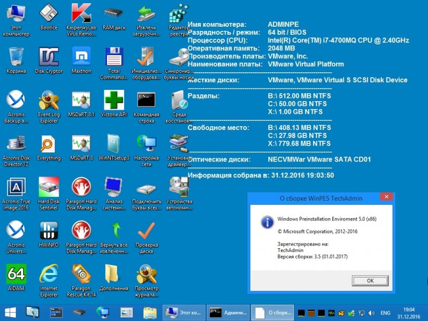Screen dimensions: 428x321
Task: Open MSDaRT 8.1 icon
Action: coord(81,104)
